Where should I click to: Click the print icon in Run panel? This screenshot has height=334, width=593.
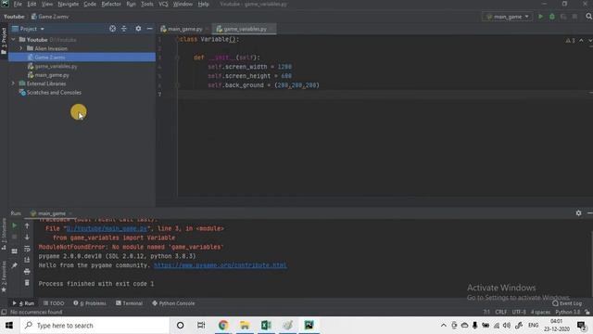27,272
